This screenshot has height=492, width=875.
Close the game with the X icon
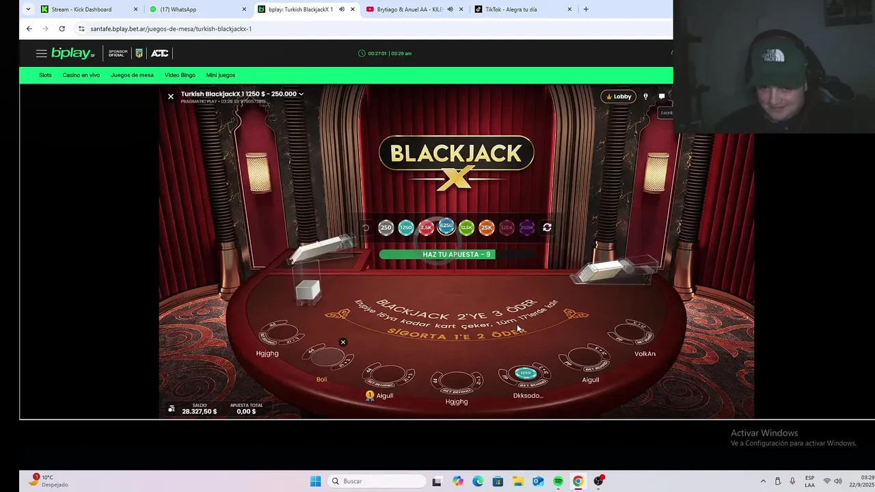(171, 96)
